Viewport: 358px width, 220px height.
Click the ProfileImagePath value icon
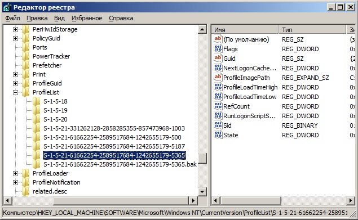pos(218,78)
